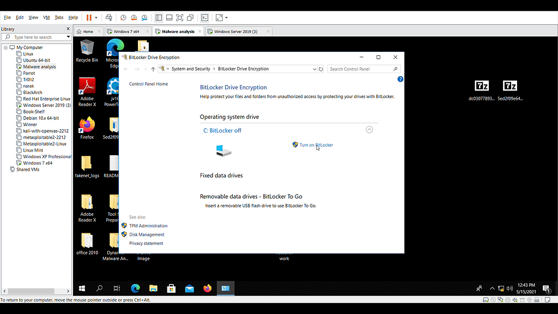This screenshot has width=558, height=314.
Task: Open the View menu
Action: coord(33,17)
